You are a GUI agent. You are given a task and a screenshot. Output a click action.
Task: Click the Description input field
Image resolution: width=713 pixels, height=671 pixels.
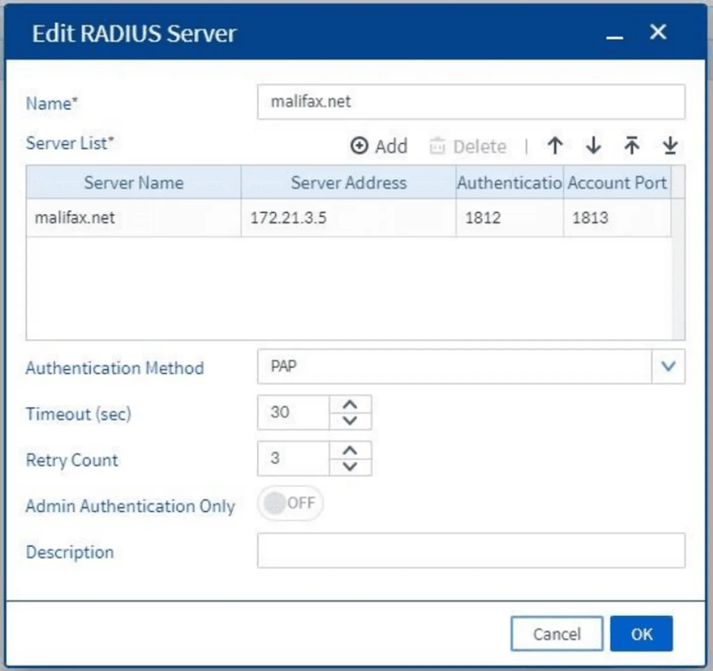pos(471,550)
